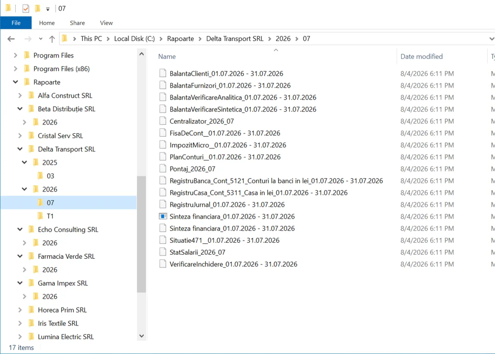Click the BalantaClienti file icon

tap(163, 73)
